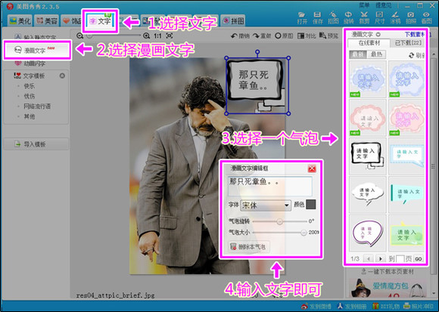Open file with the 打开 toolbar icon
Image resolution: width=439 pixels, height=312 pixels.
coord(302,17)
